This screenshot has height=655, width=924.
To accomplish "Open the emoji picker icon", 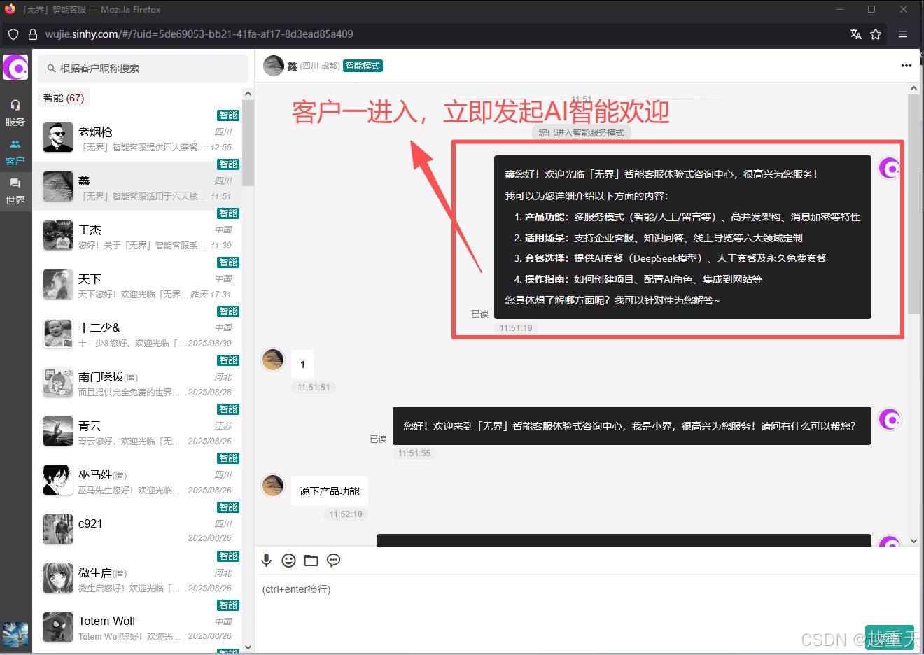I will [288, 560].
